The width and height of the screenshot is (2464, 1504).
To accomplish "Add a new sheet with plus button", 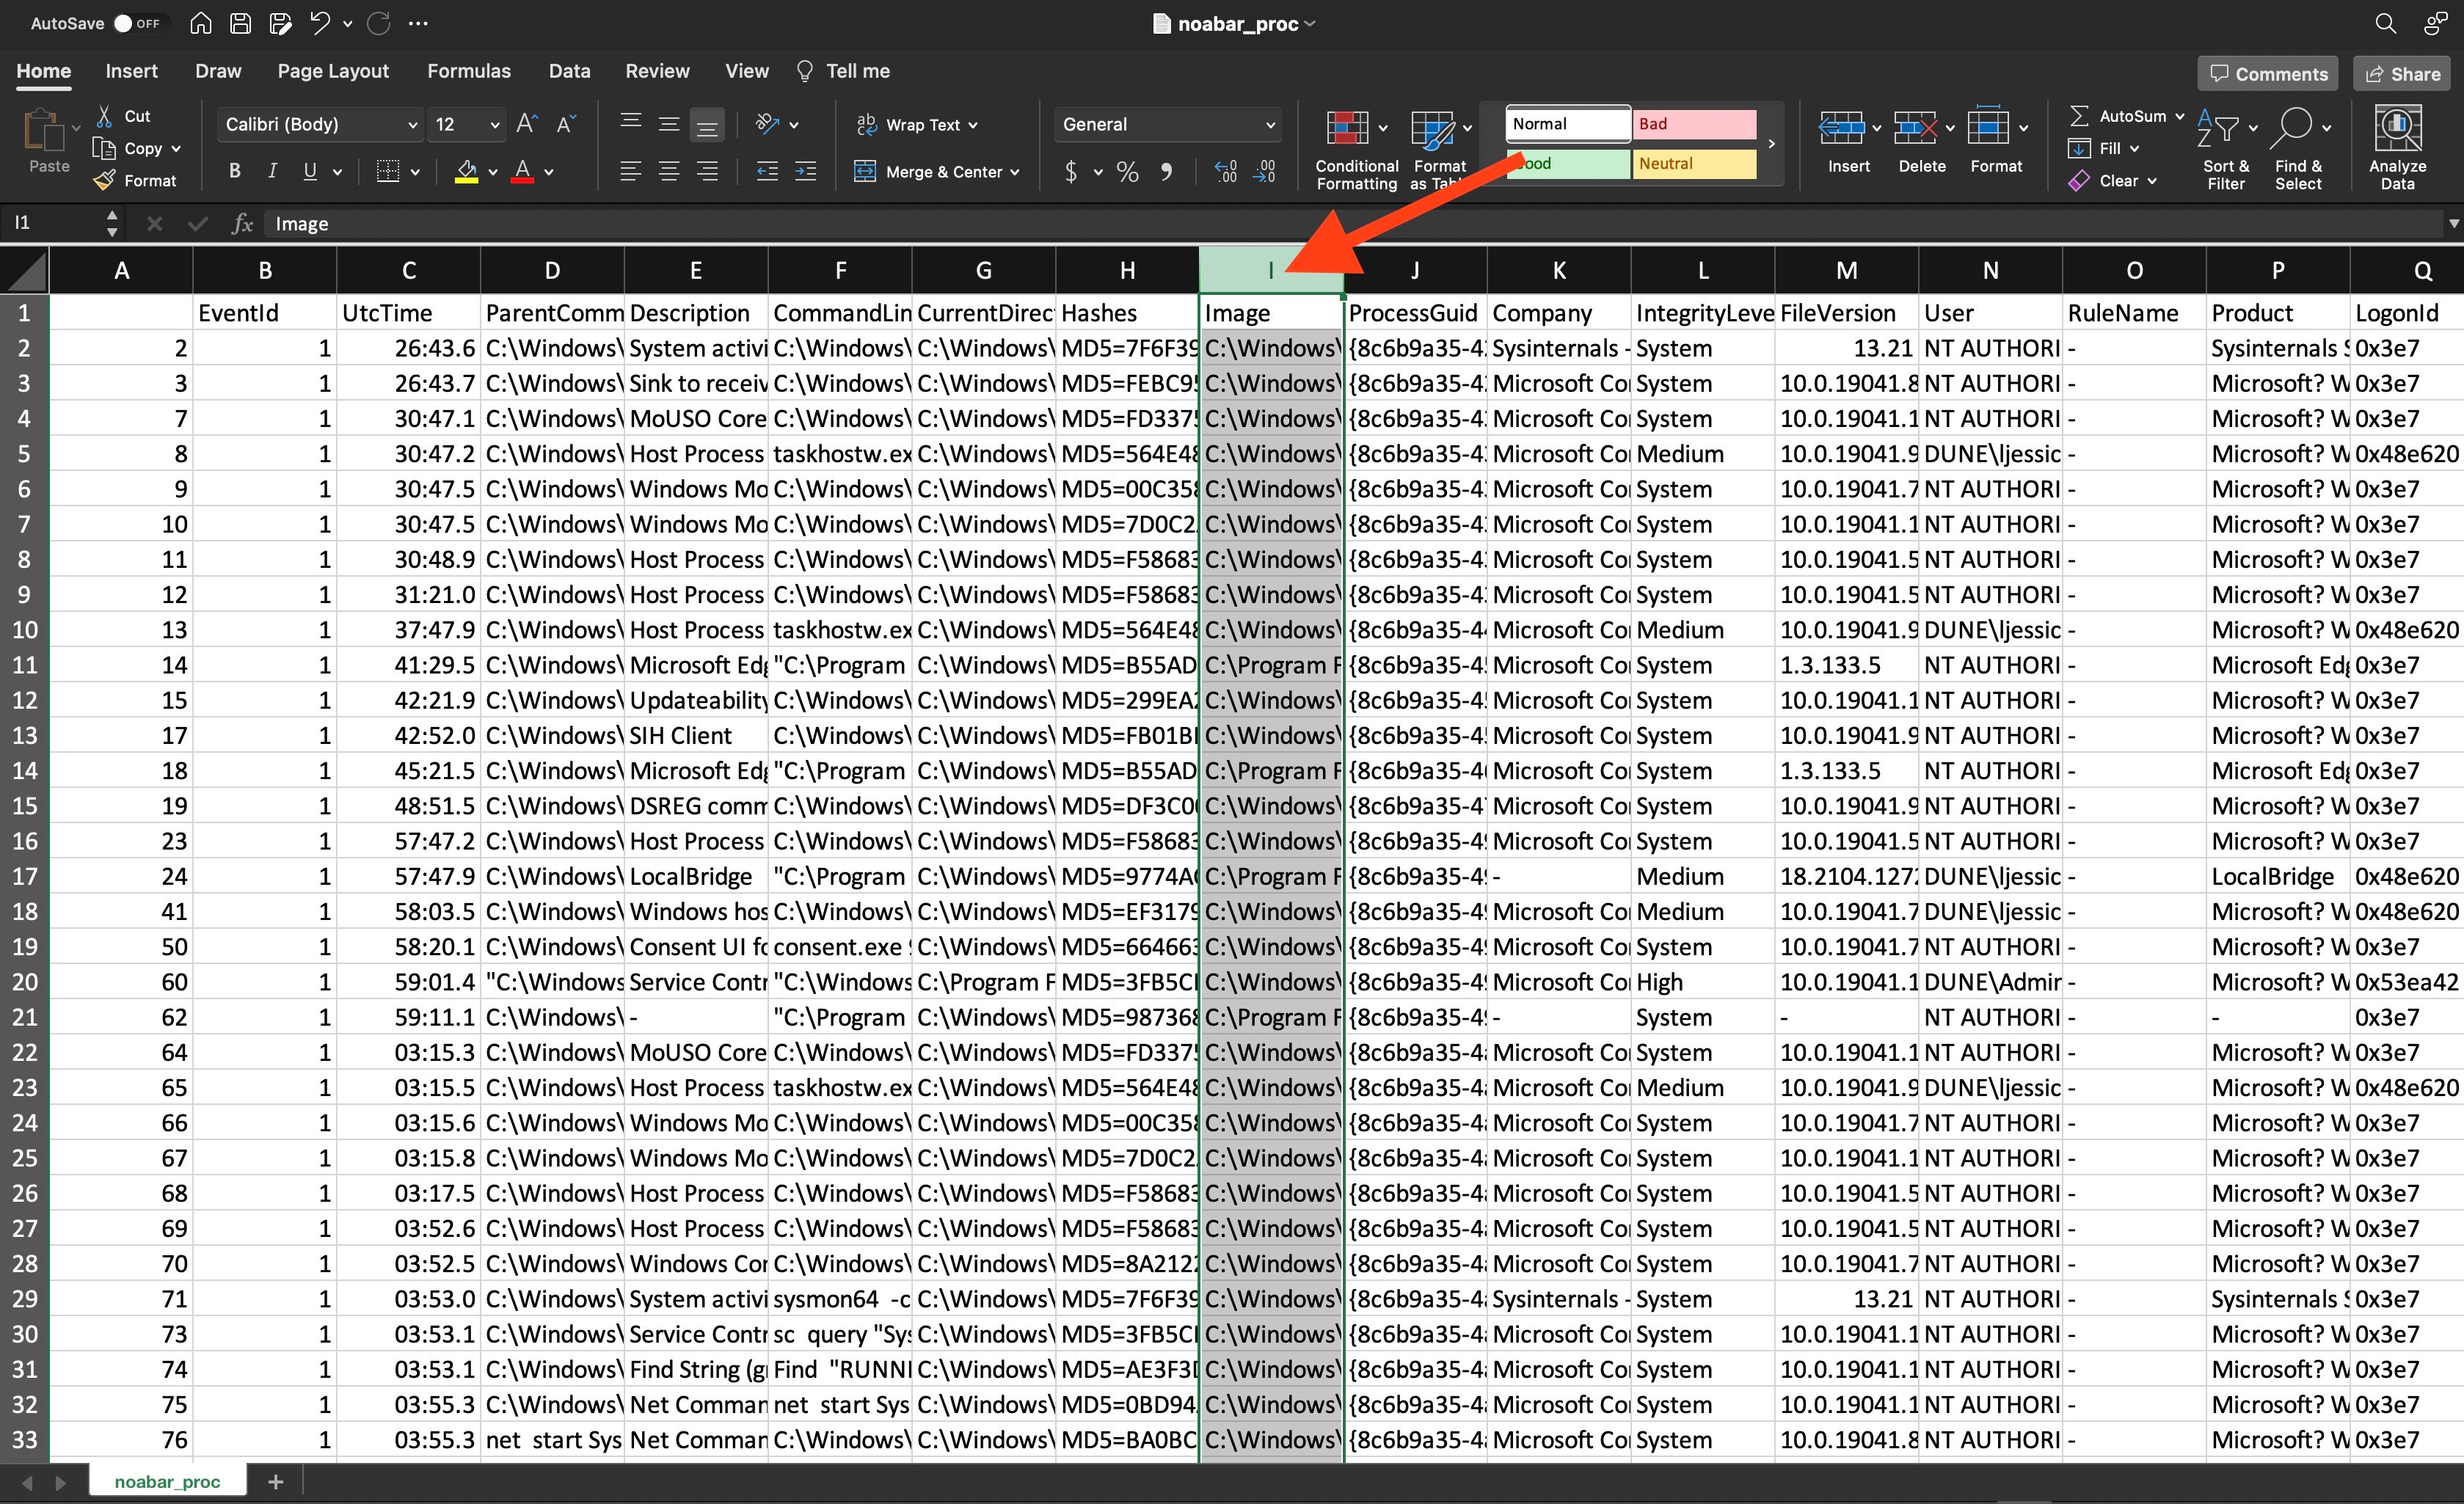I will click(276, 1481).
